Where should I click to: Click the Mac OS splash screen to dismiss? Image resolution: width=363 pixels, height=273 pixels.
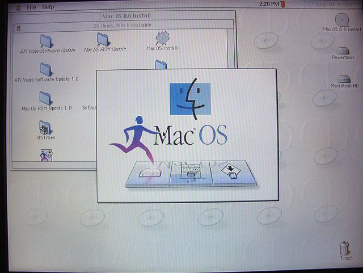click(187, 135)
